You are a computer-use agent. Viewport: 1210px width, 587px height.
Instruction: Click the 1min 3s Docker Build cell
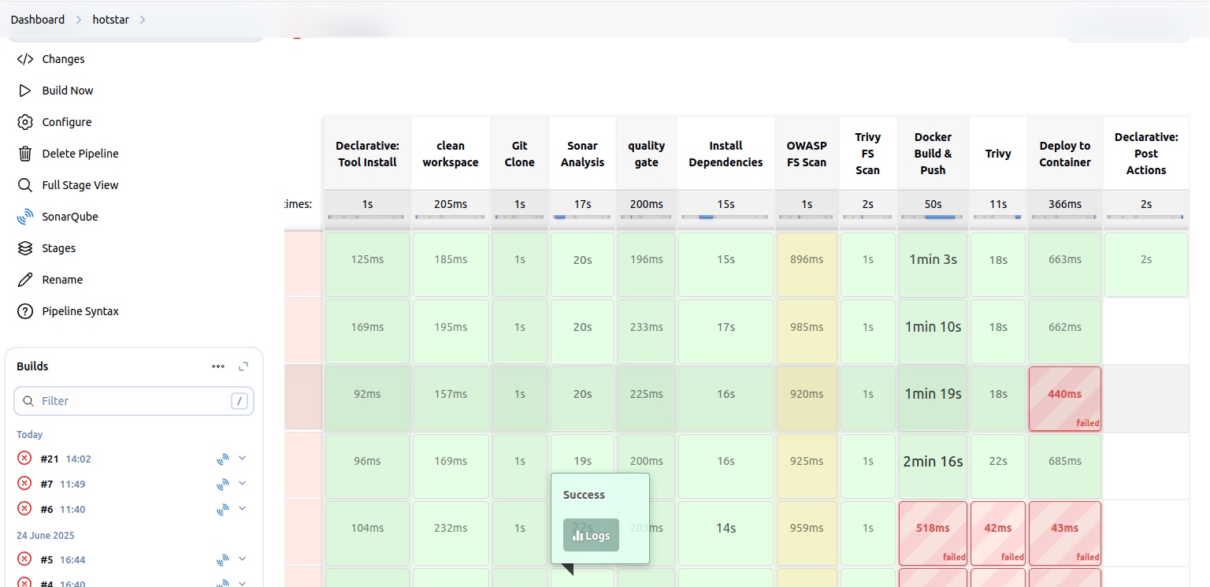tap(933, 264)
